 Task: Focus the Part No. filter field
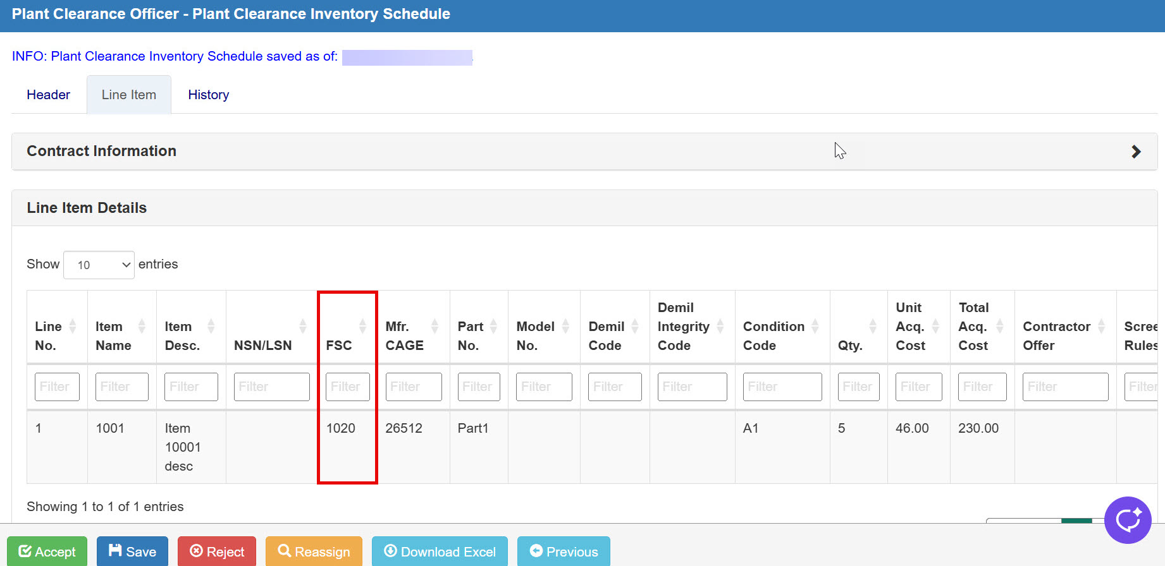[x=479, y=387]
